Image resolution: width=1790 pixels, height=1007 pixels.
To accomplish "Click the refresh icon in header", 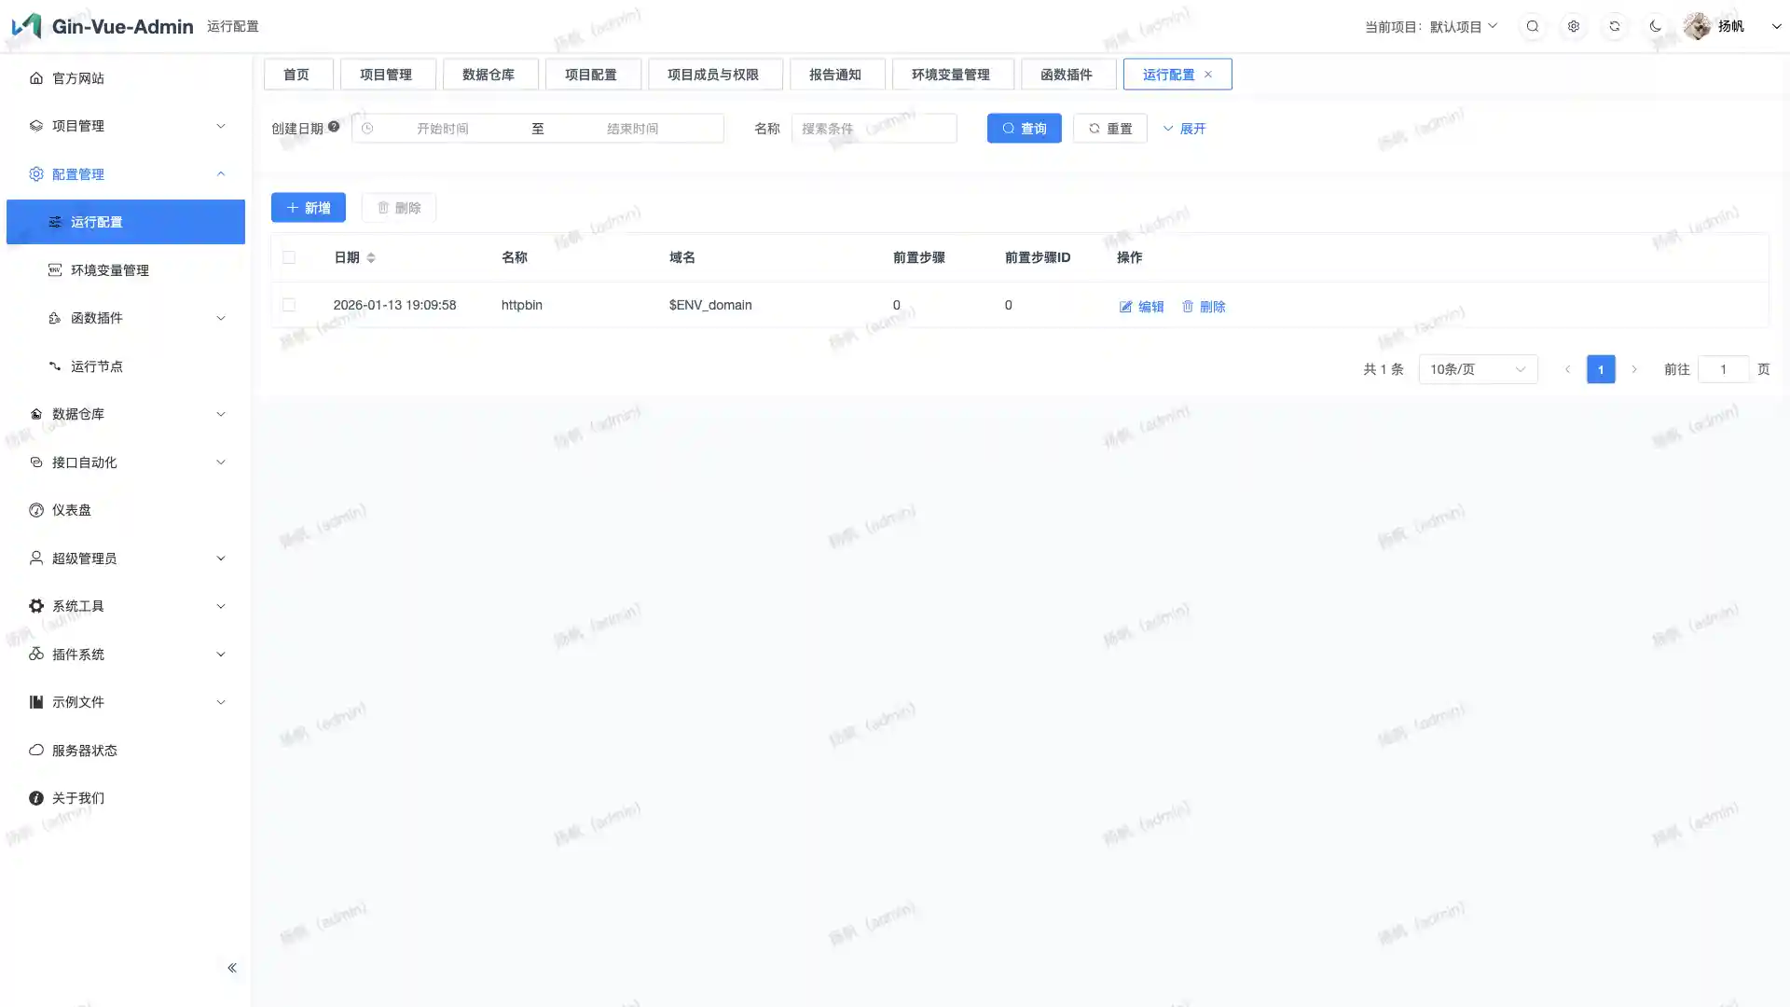I will click(1614, 26).
